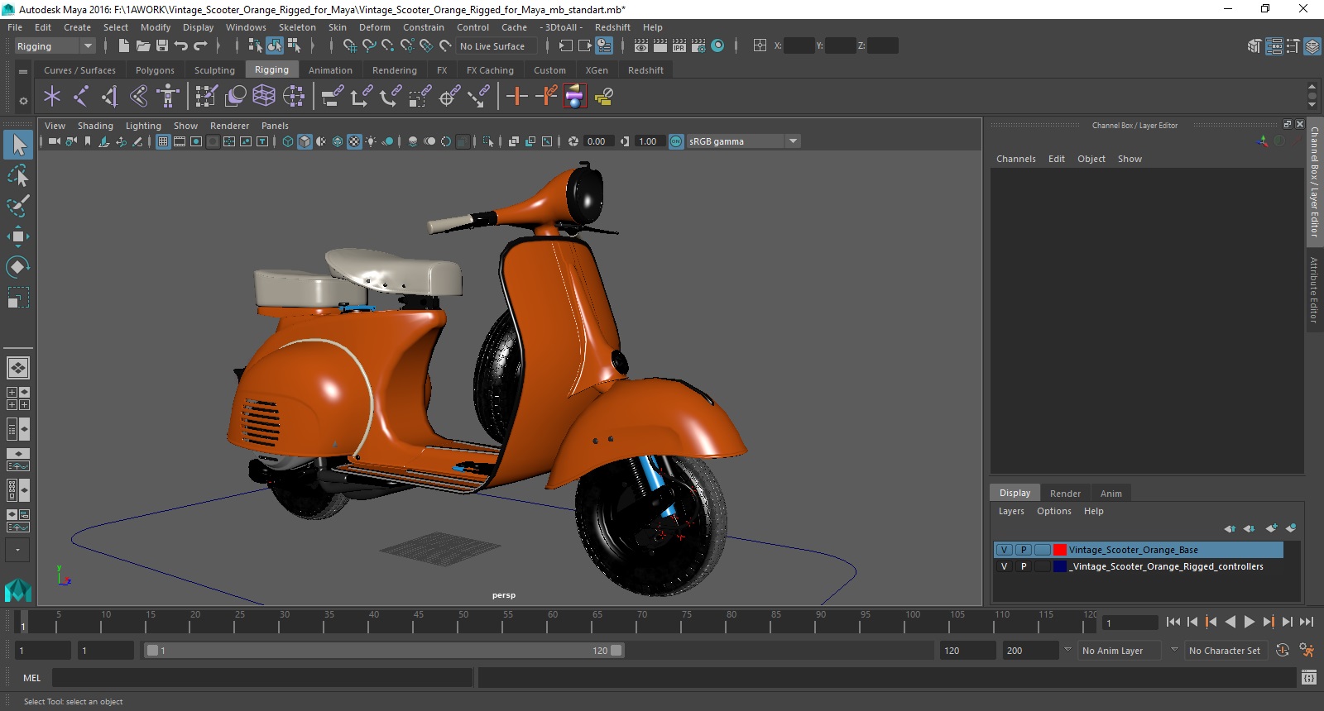The image size is (1324, 711).
Task: Click the New Scene icon
Action: [x=123, y=46]
